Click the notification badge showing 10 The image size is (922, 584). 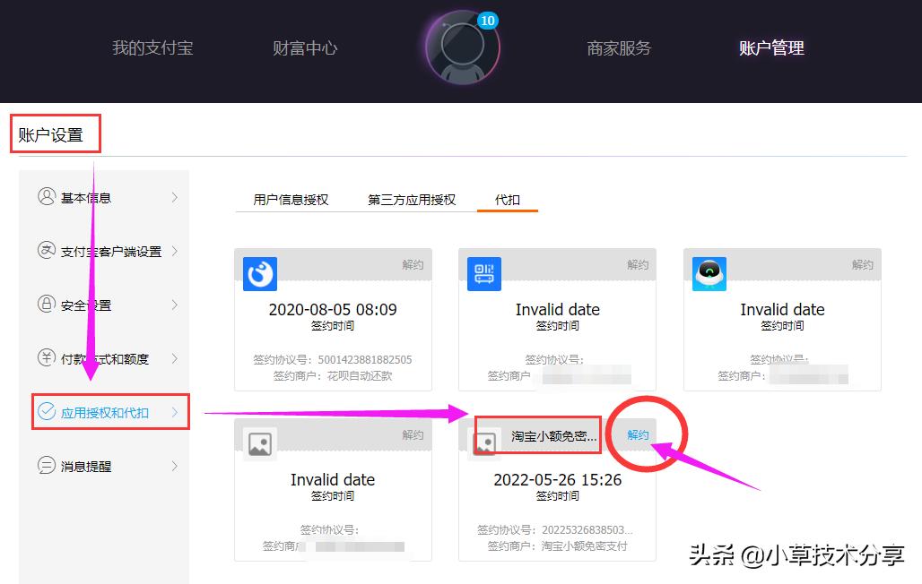(489, 20)
